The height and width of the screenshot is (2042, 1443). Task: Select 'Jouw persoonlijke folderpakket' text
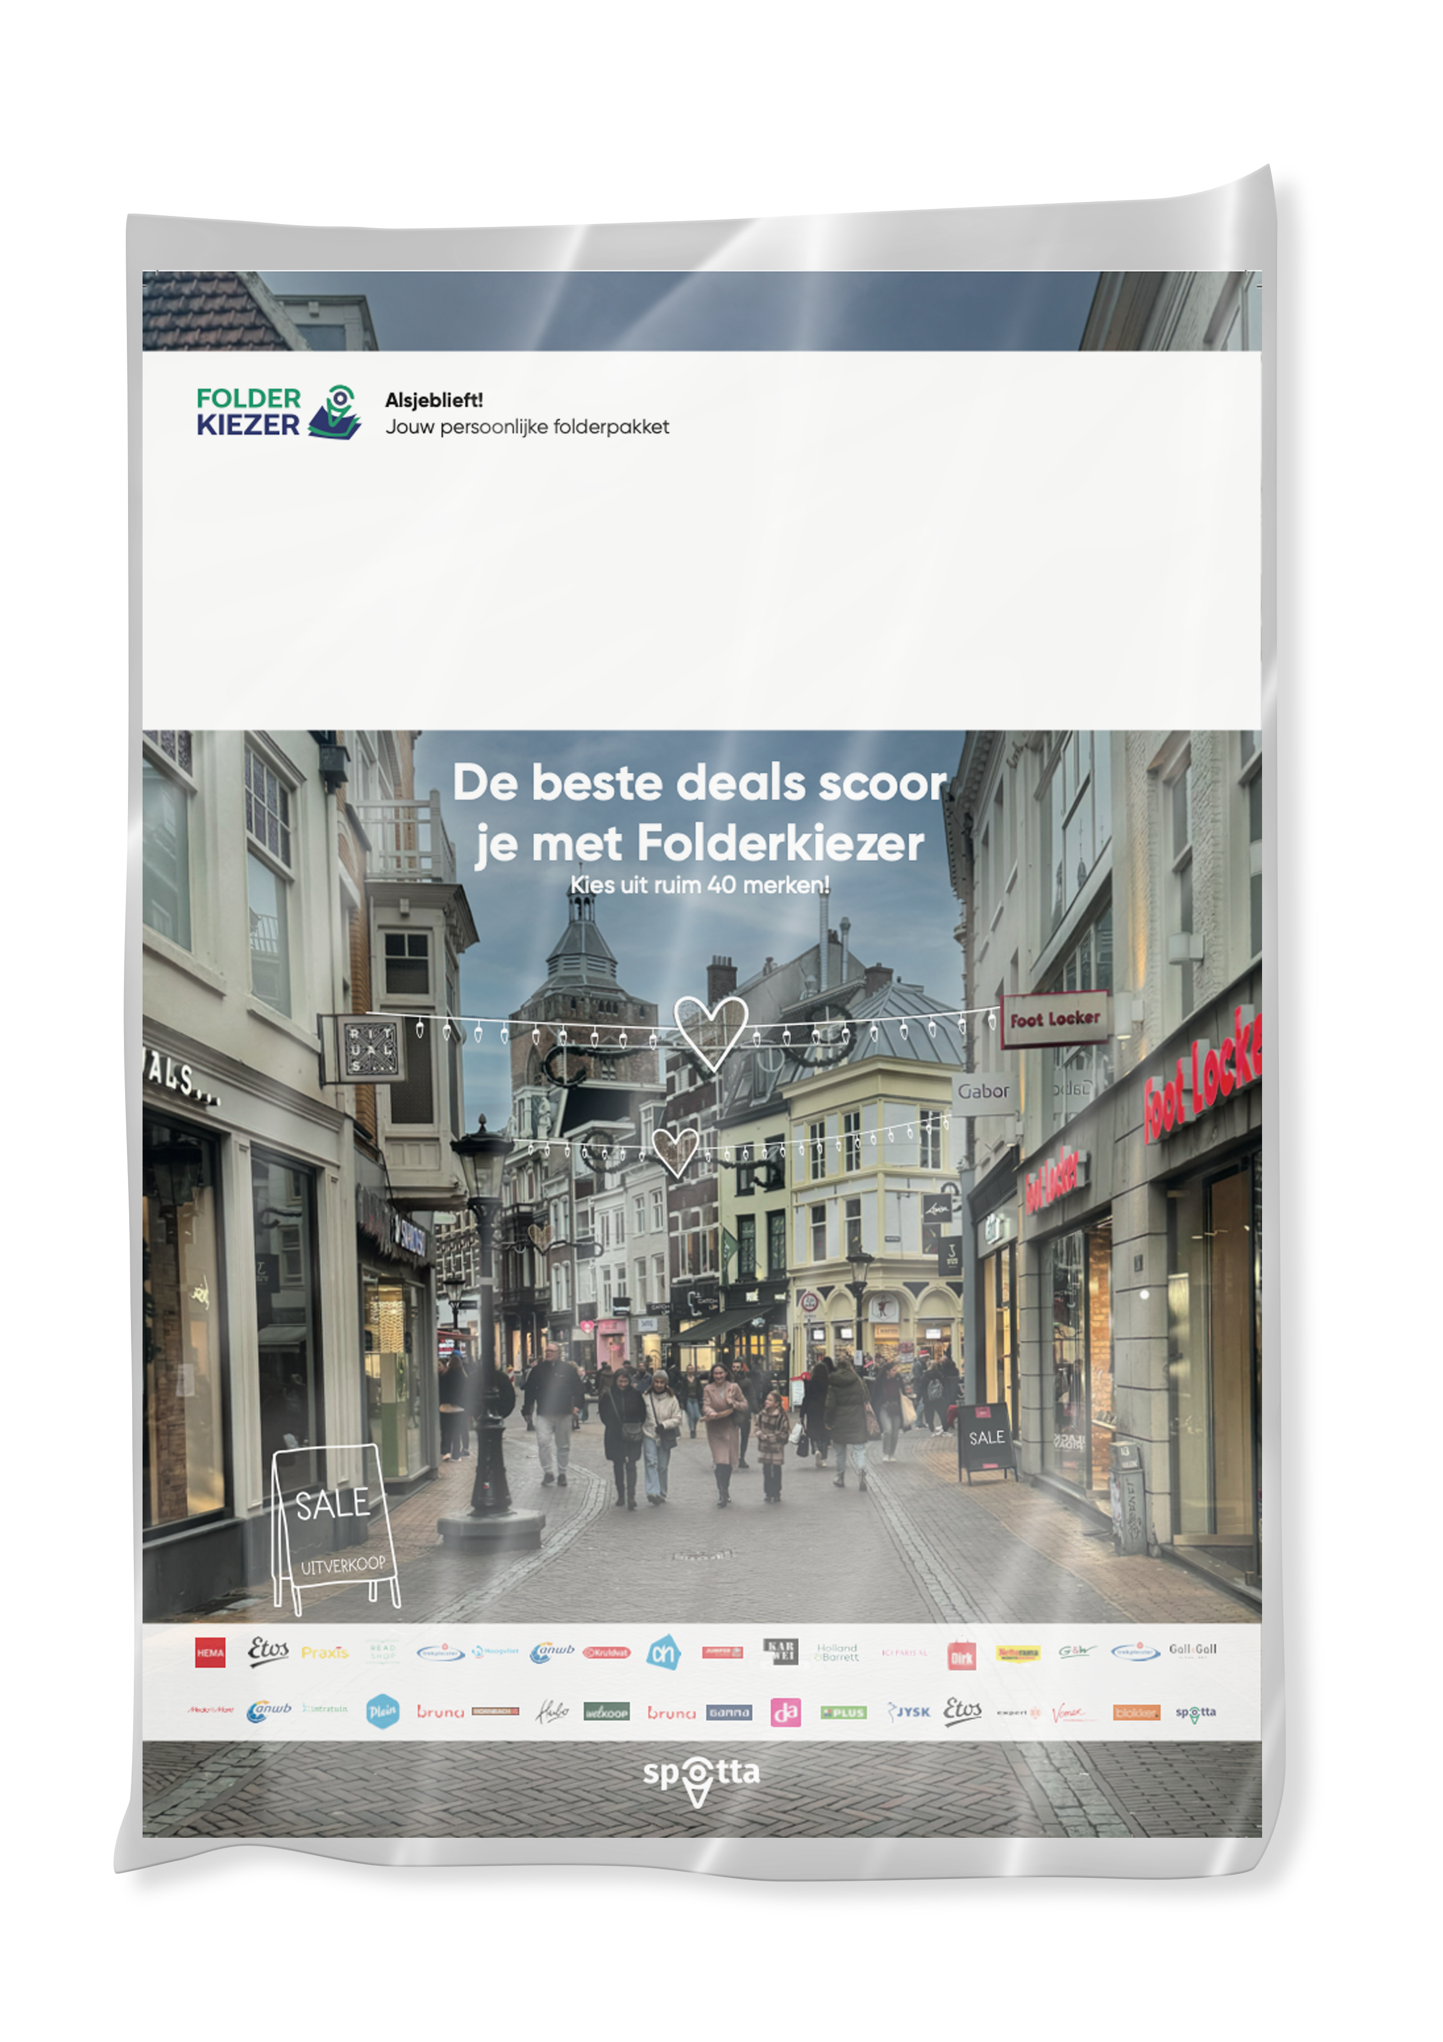point(527,427)
